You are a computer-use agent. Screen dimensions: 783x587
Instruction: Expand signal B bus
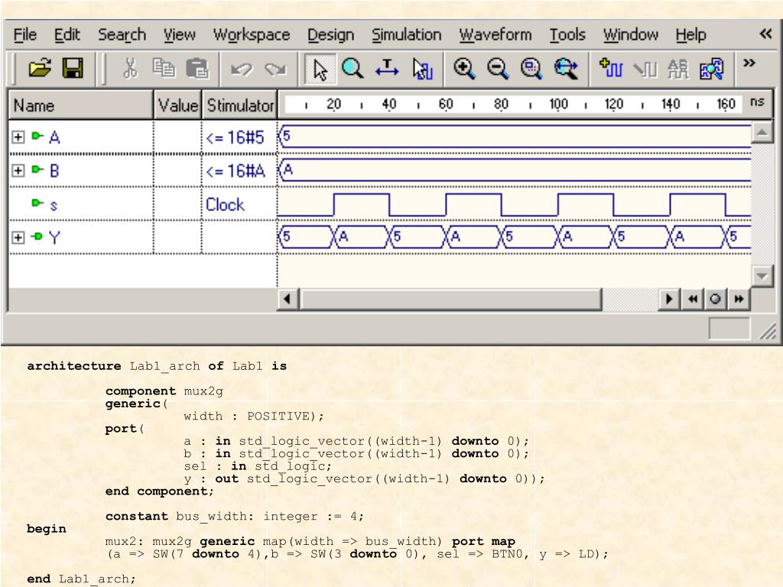pos(18,170)
